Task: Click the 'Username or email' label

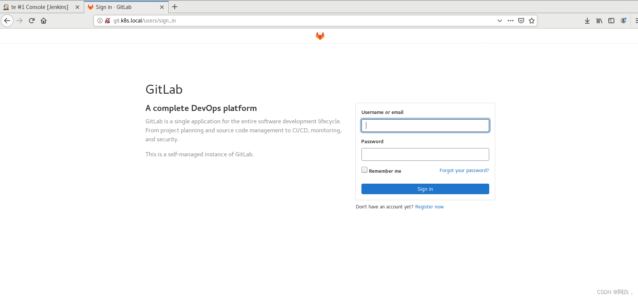Action: (382, 112)
